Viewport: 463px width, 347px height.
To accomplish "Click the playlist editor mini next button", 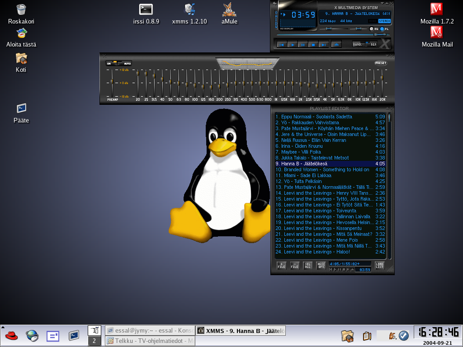I will 348,270.
